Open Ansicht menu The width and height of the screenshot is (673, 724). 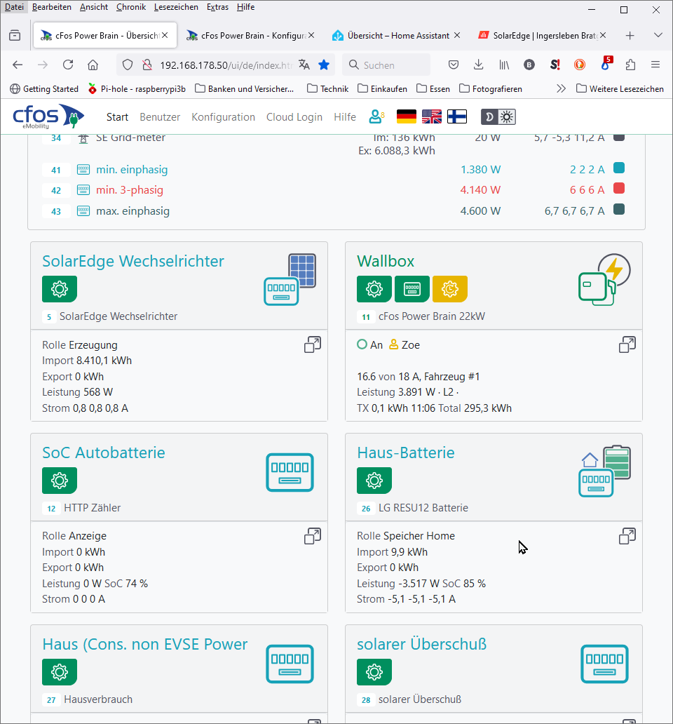click(94, 7)
